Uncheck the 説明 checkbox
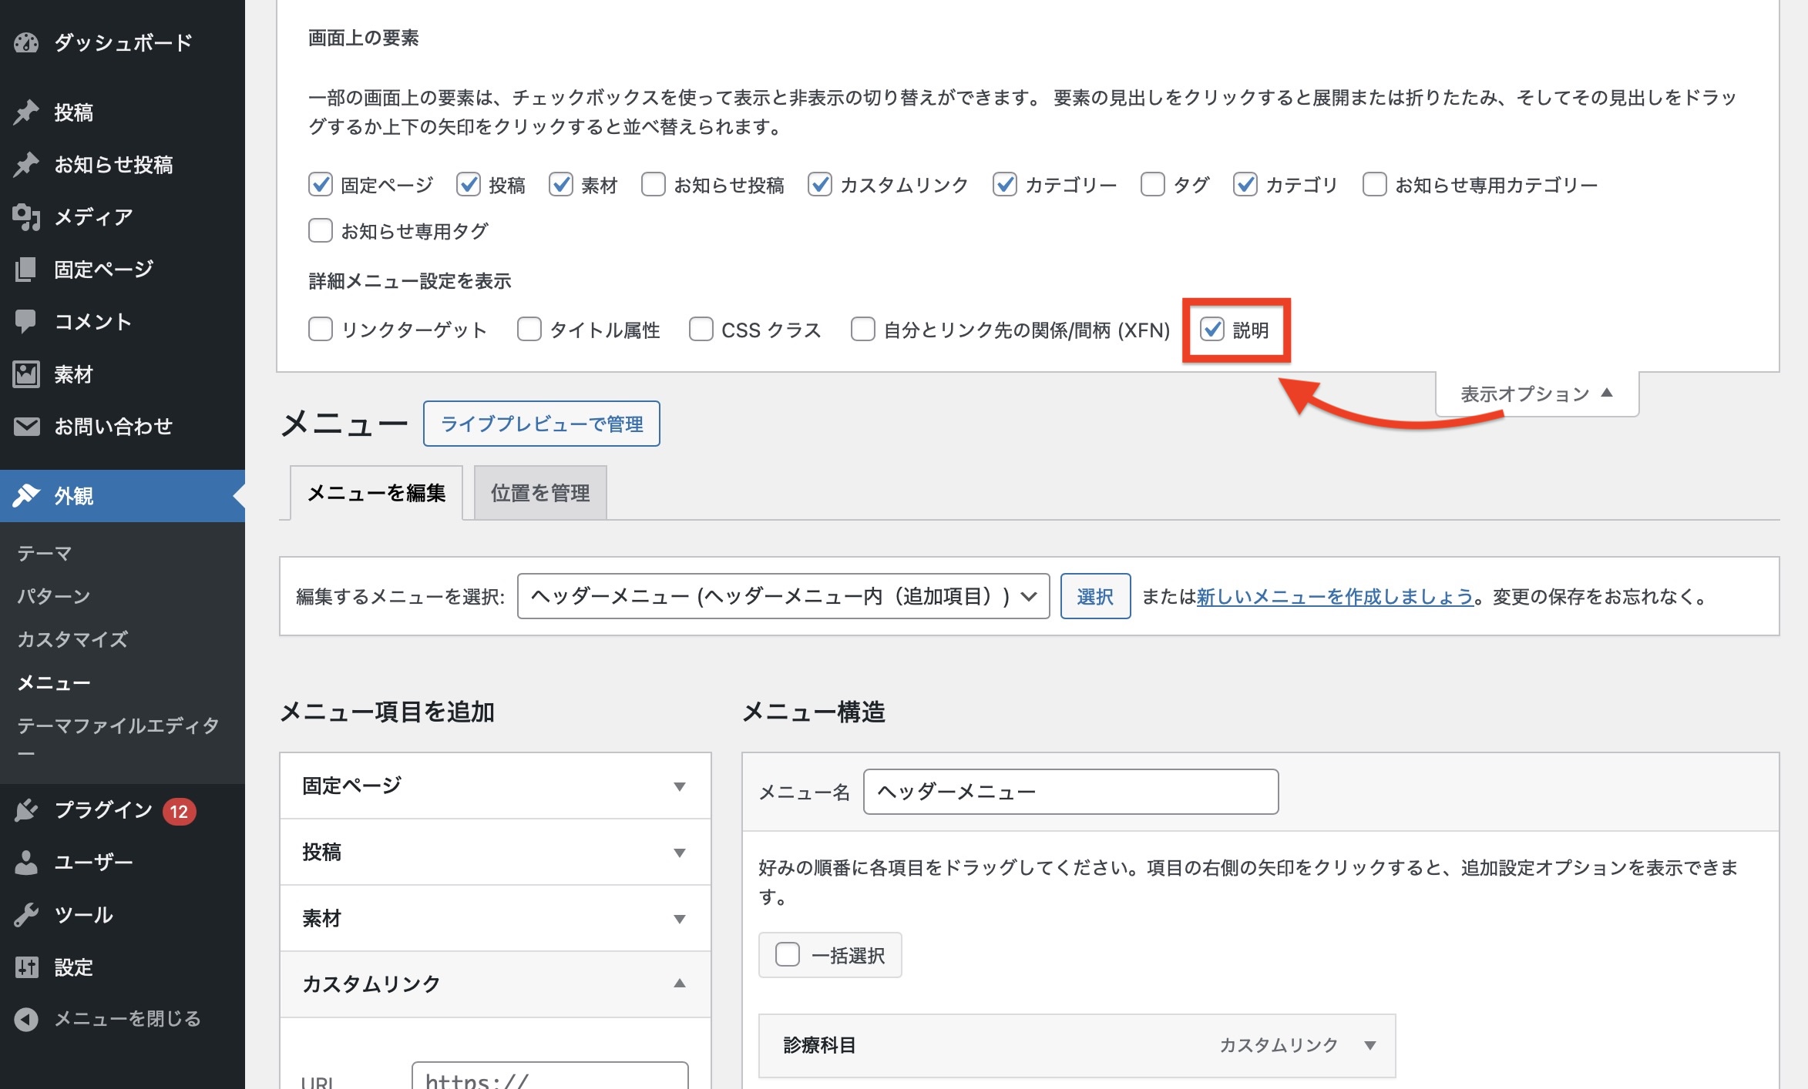The width and height of the screenshot is (1808, 1089). (1212, 330)
